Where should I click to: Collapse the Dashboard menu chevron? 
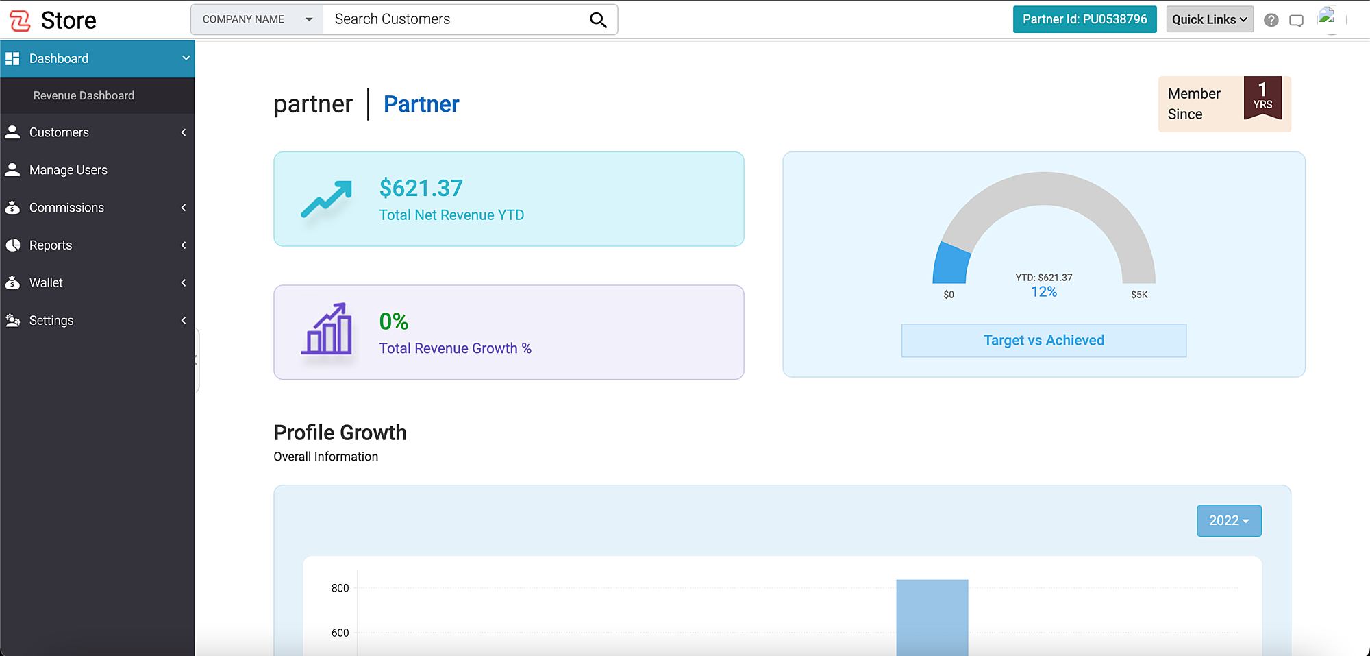click(186, 58)
